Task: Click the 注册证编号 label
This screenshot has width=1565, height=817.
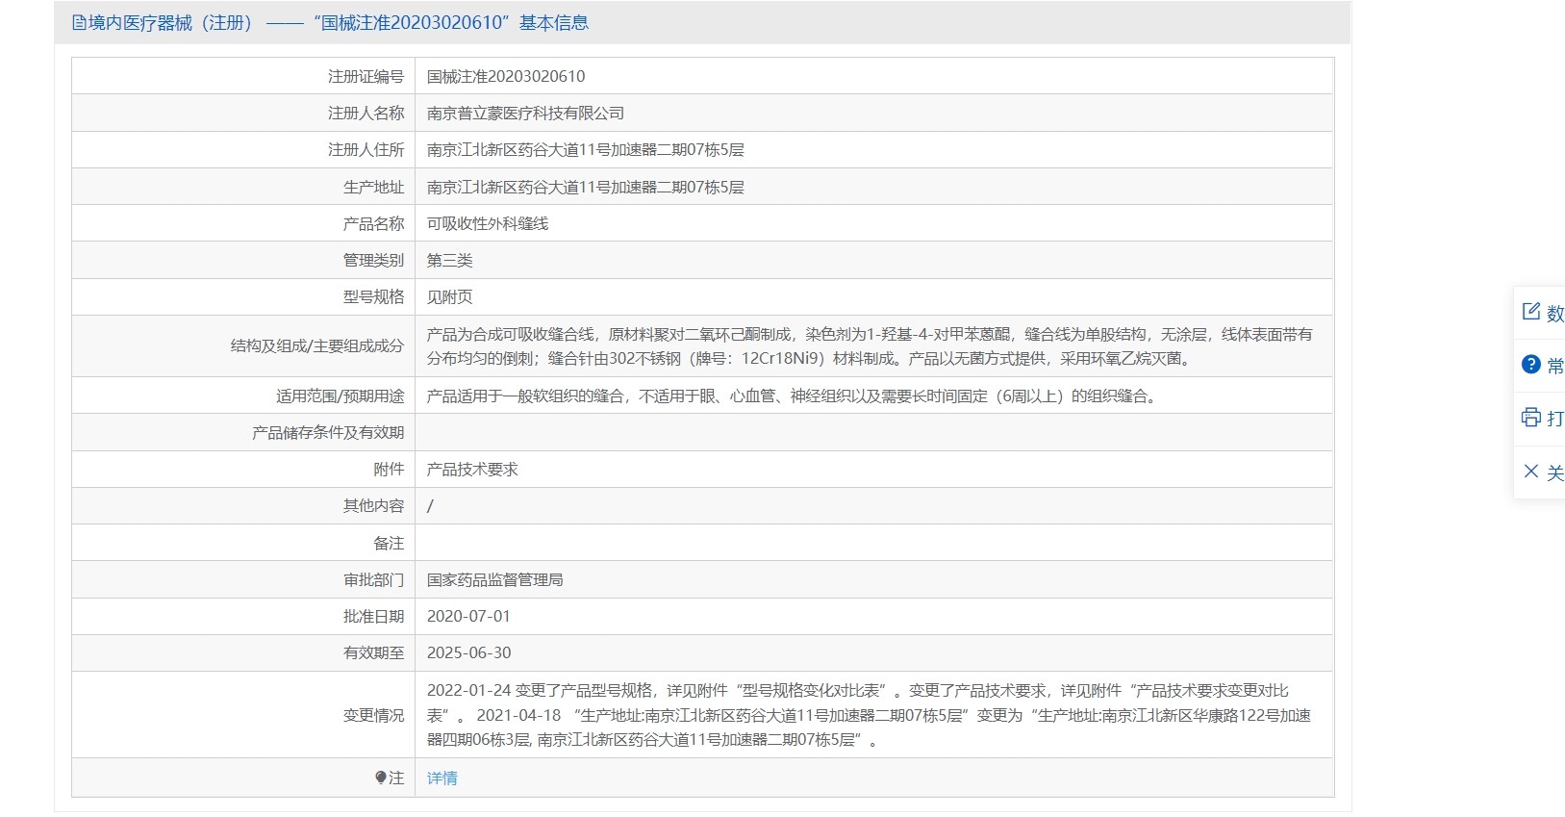Action: click(366, 76)
